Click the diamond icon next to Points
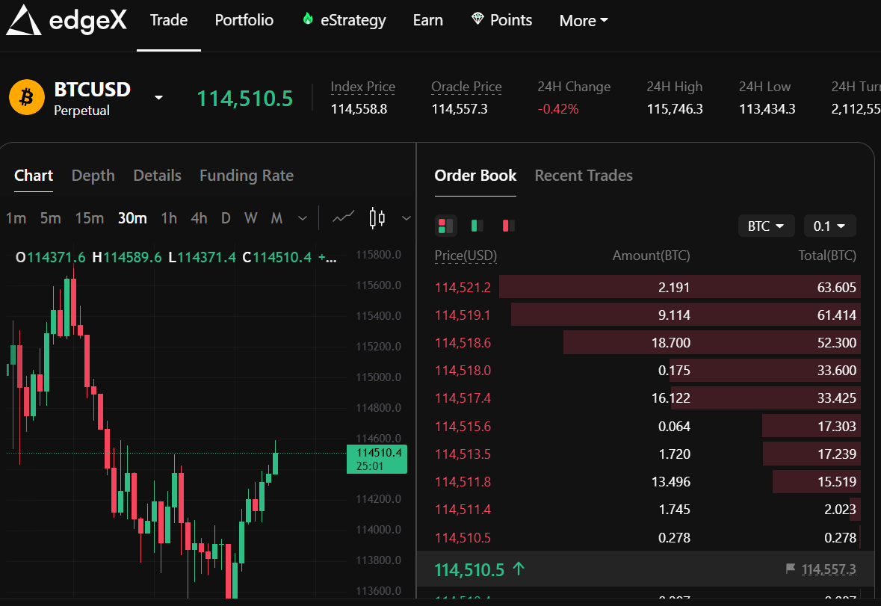 click(476, 19)
